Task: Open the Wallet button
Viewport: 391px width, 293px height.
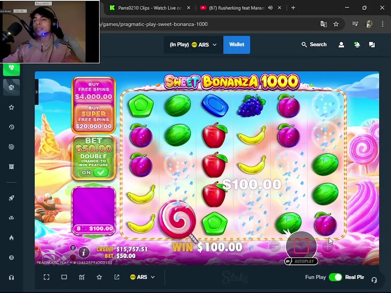Action: click(236, 45)
